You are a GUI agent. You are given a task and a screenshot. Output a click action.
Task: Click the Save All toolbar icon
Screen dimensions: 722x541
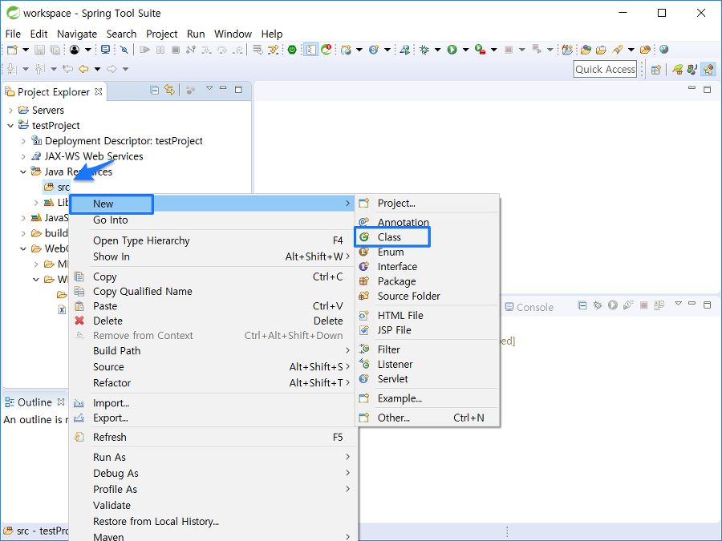(55, 50)
